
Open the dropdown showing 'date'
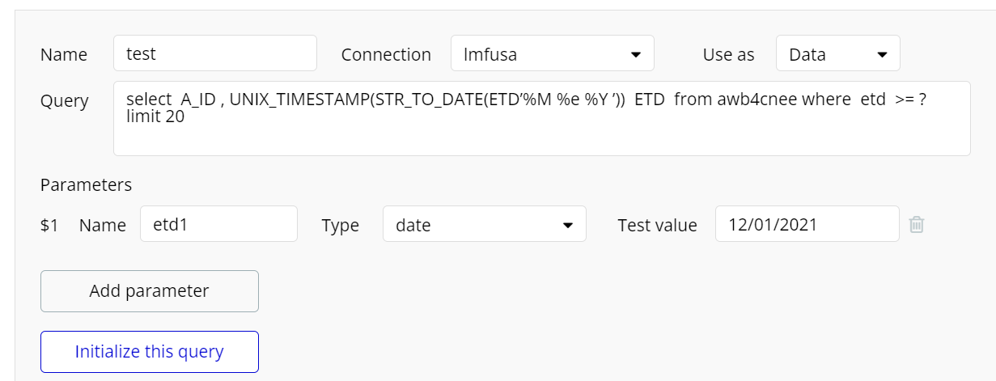(x=484, y=225)
